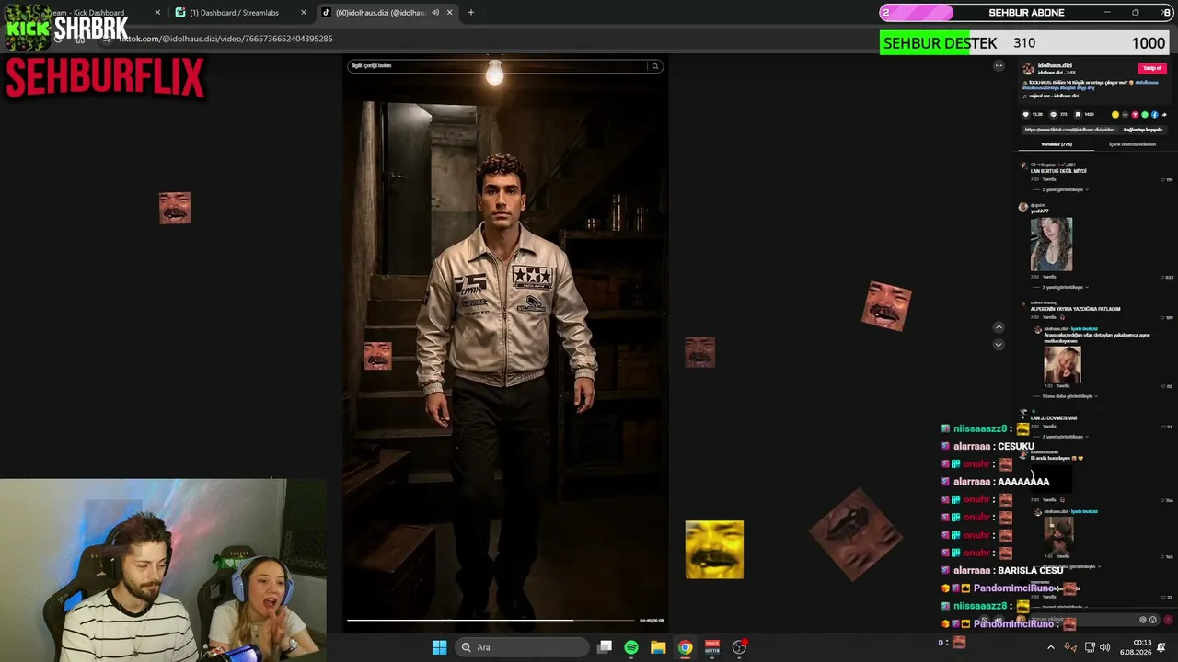Click the related content search field above video

pyautogui.click(x=498, y=66)
